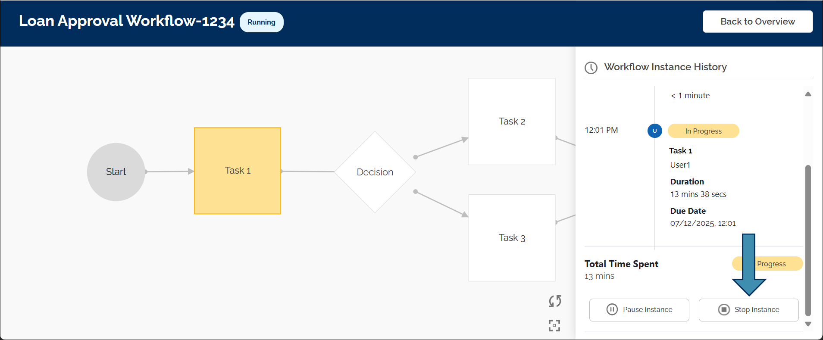Click the scrollbar down arrow in history panel

[x=808, y=324]
